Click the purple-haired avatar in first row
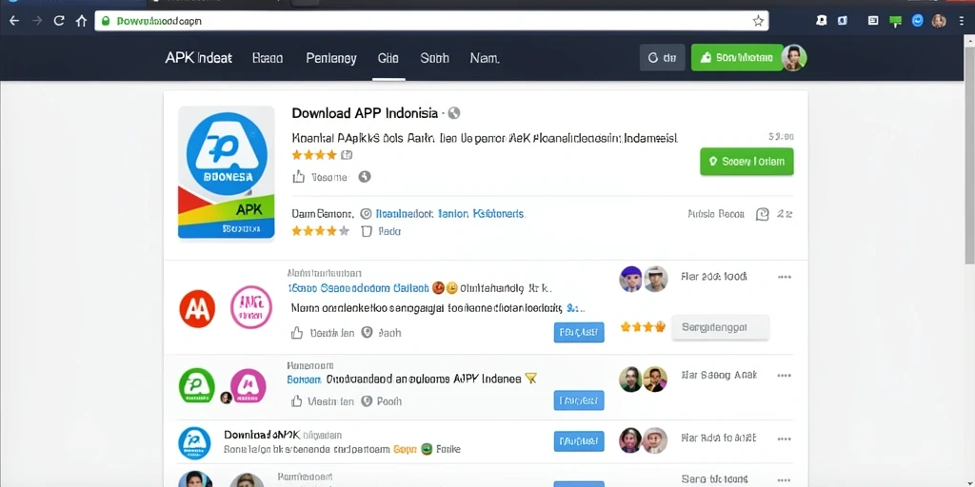Screen dimensions: 975x487 tap(630, 279)
